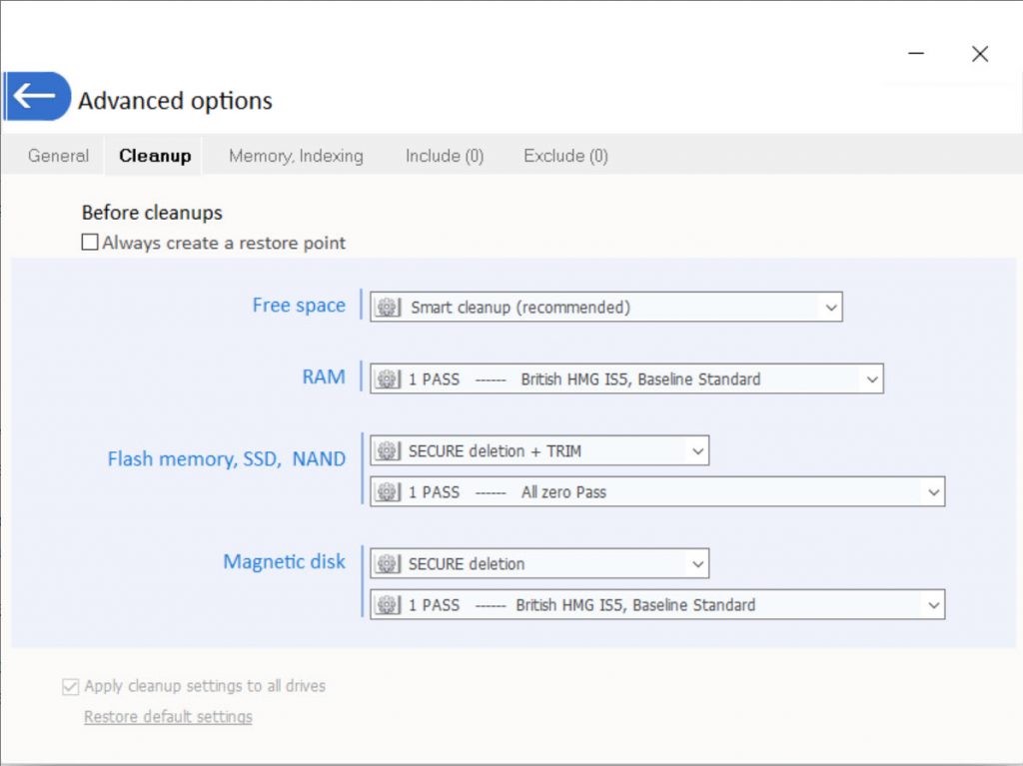The width and height of the screenshot is (1023, 766).
Task: Click the Before cleanups heading
Action: coord(152,213)
